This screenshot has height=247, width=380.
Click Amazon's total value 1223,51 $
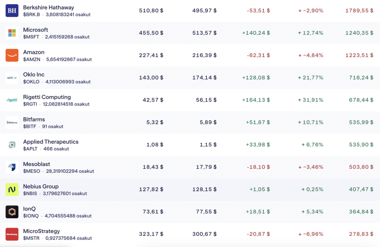click(x=359, y=55)
